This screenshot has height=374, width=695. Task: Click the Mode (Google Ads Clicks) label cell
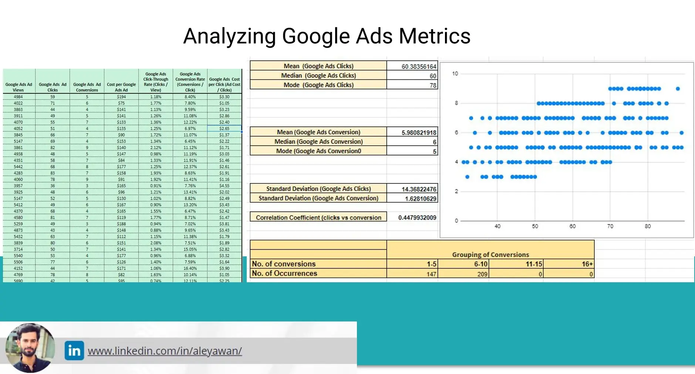[318, 85]
